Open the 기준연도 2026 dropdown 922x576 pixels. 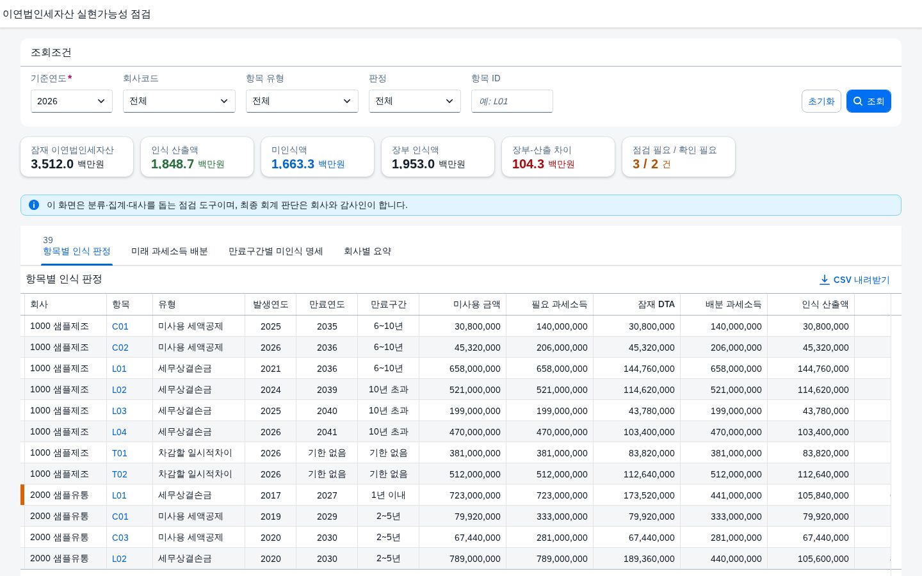tap(72, 101)
